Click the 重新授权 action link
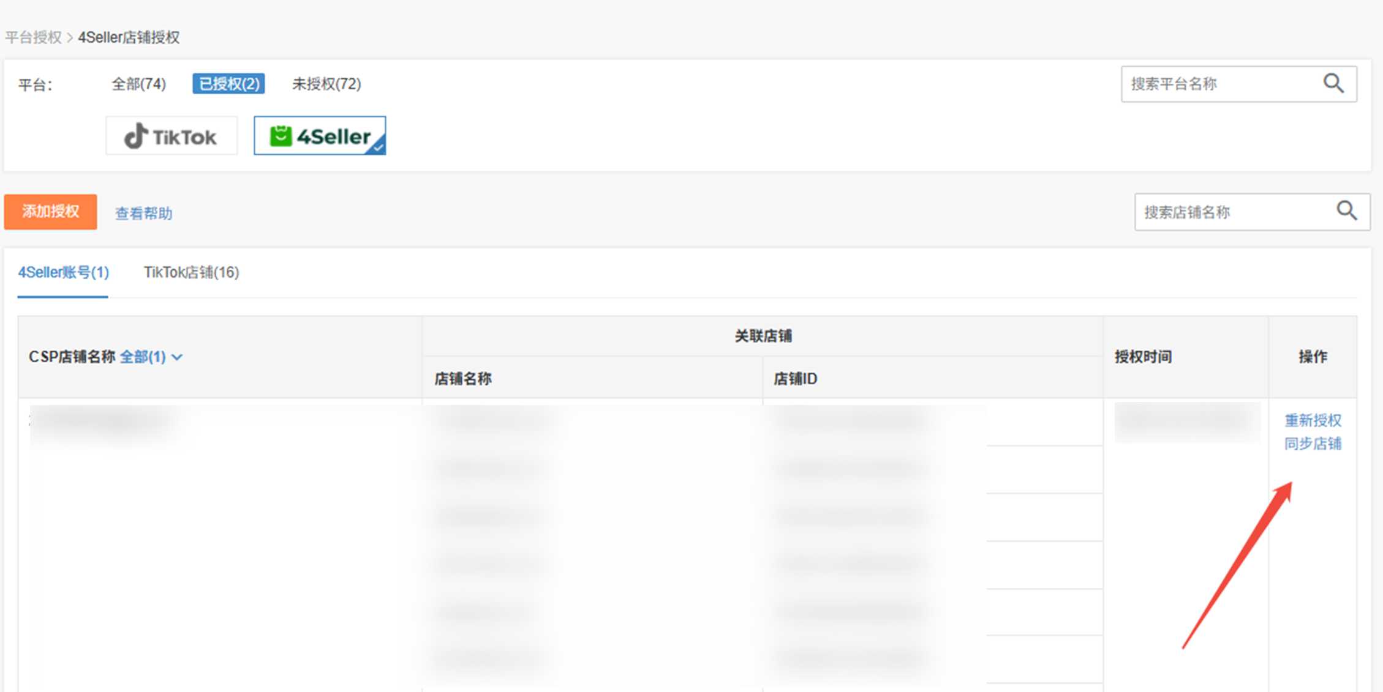This screenshot has width=1383, height=692. [x=1313, y=420]
